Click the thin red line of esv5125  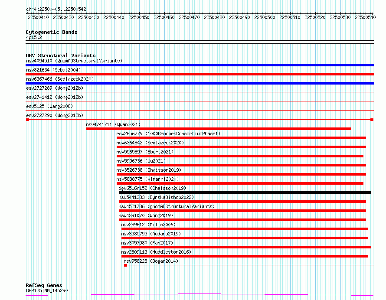coord(200,110)
